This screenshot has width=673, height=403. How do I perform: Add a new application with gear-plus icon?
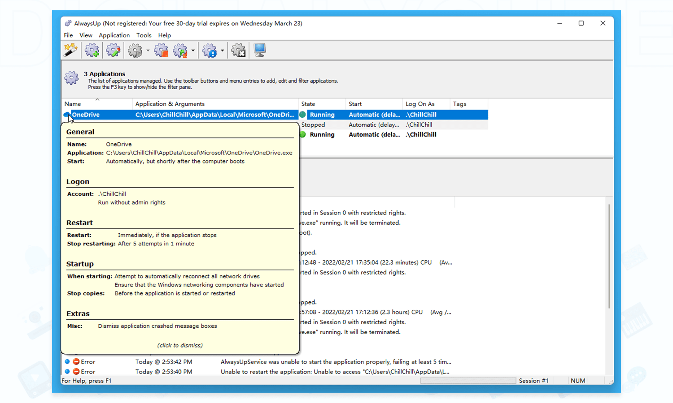[x=92, y=50]
